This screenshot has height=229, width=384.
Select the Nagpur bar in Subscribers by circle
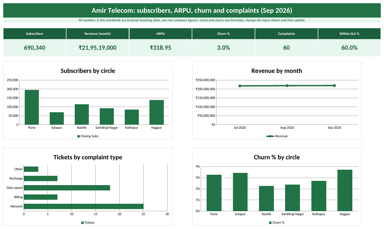pyautogui.click(x=157, y=112)
